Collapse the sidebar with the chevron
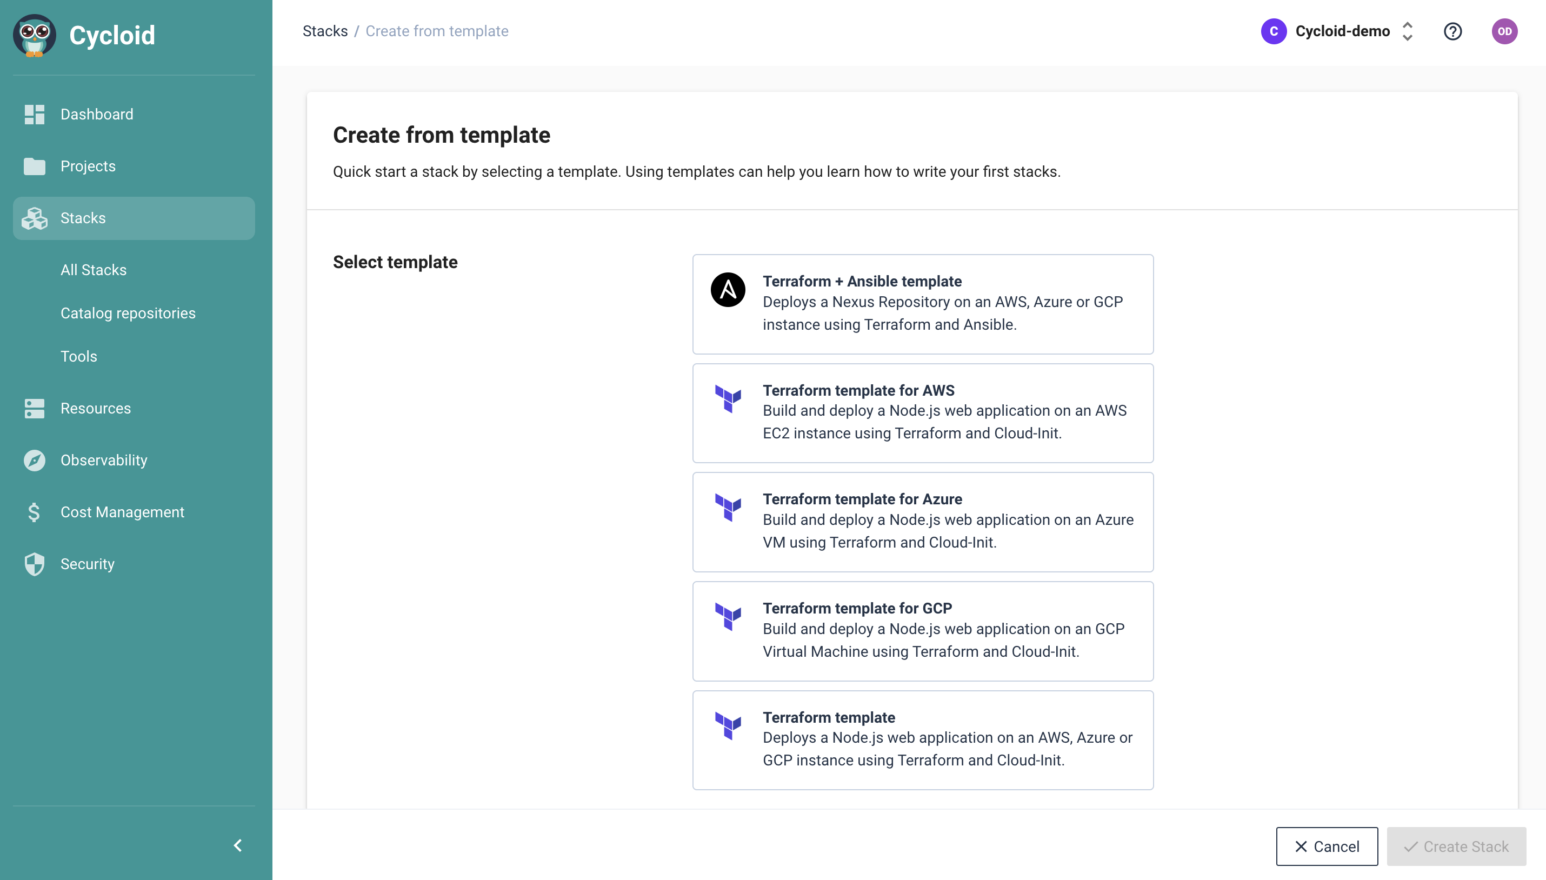The image size is (1546, 880). (237, 845)
